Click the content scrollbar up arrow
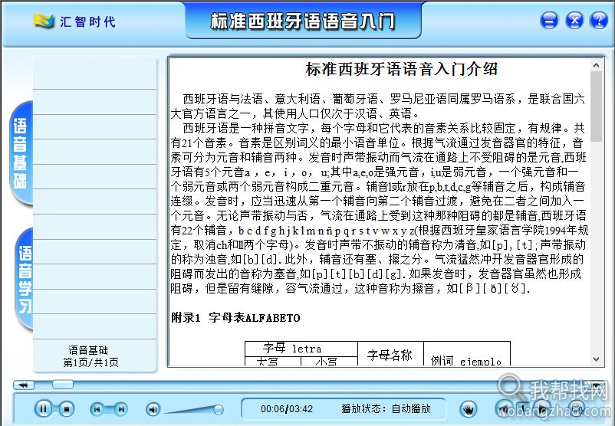The width and height of the screenshot is (615, 426). click(x=596, y=65)
